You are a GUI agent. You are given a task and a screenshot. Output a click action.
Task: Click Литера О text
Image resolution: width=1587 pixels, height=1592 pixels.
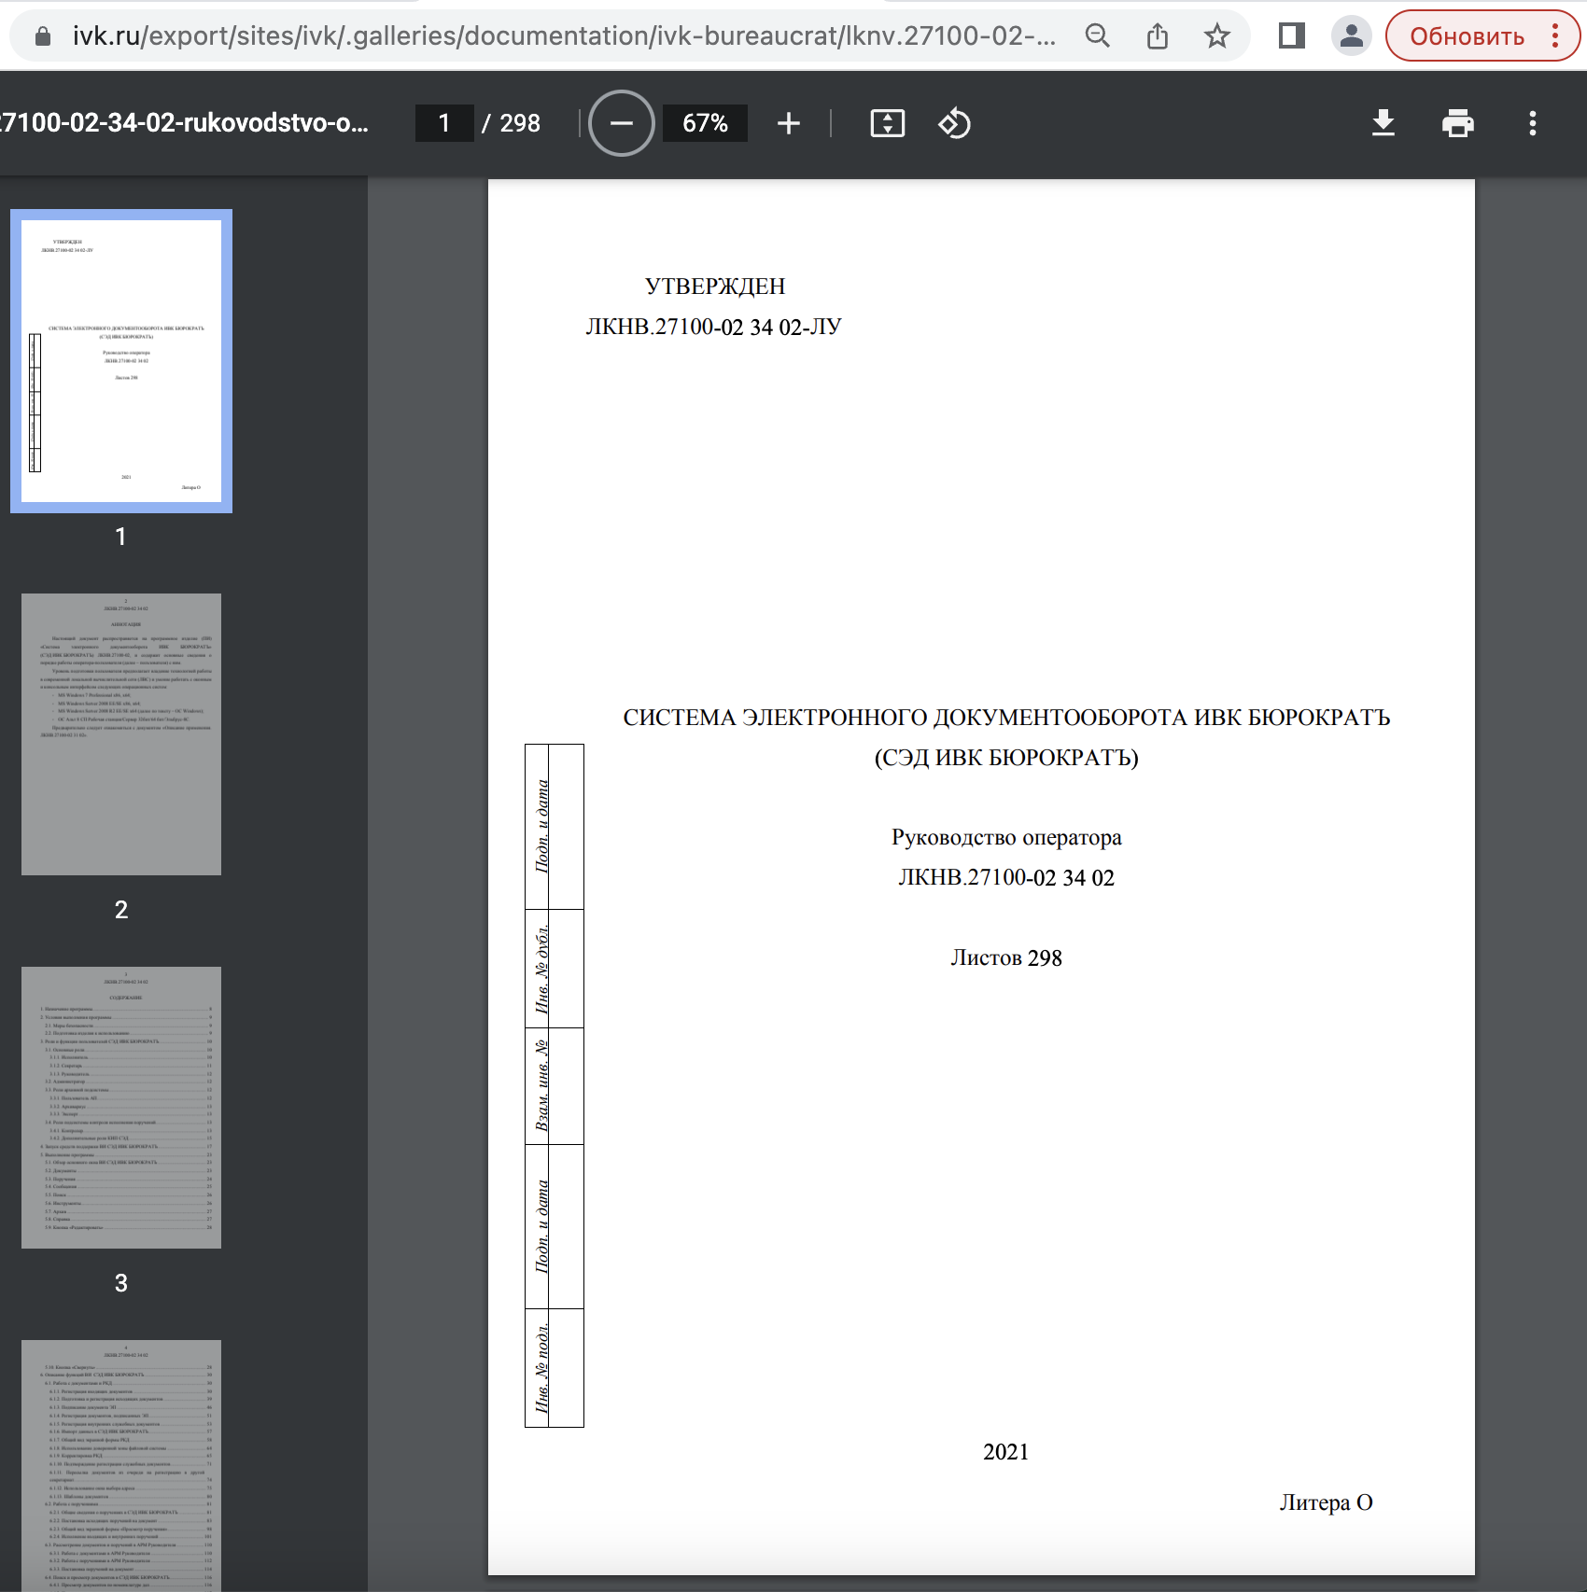(1326, 1502)
